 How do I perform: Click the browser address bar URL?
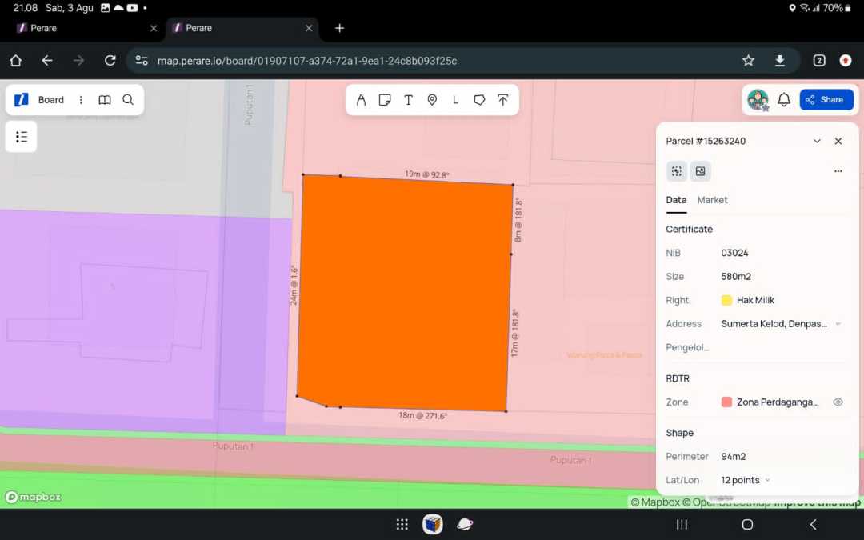pos(307,61)
